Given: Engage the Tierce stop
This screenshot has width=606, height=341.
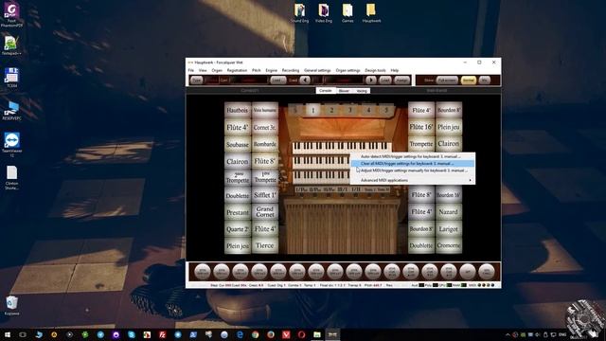Looking at the screenshot, I should (265, 246).
